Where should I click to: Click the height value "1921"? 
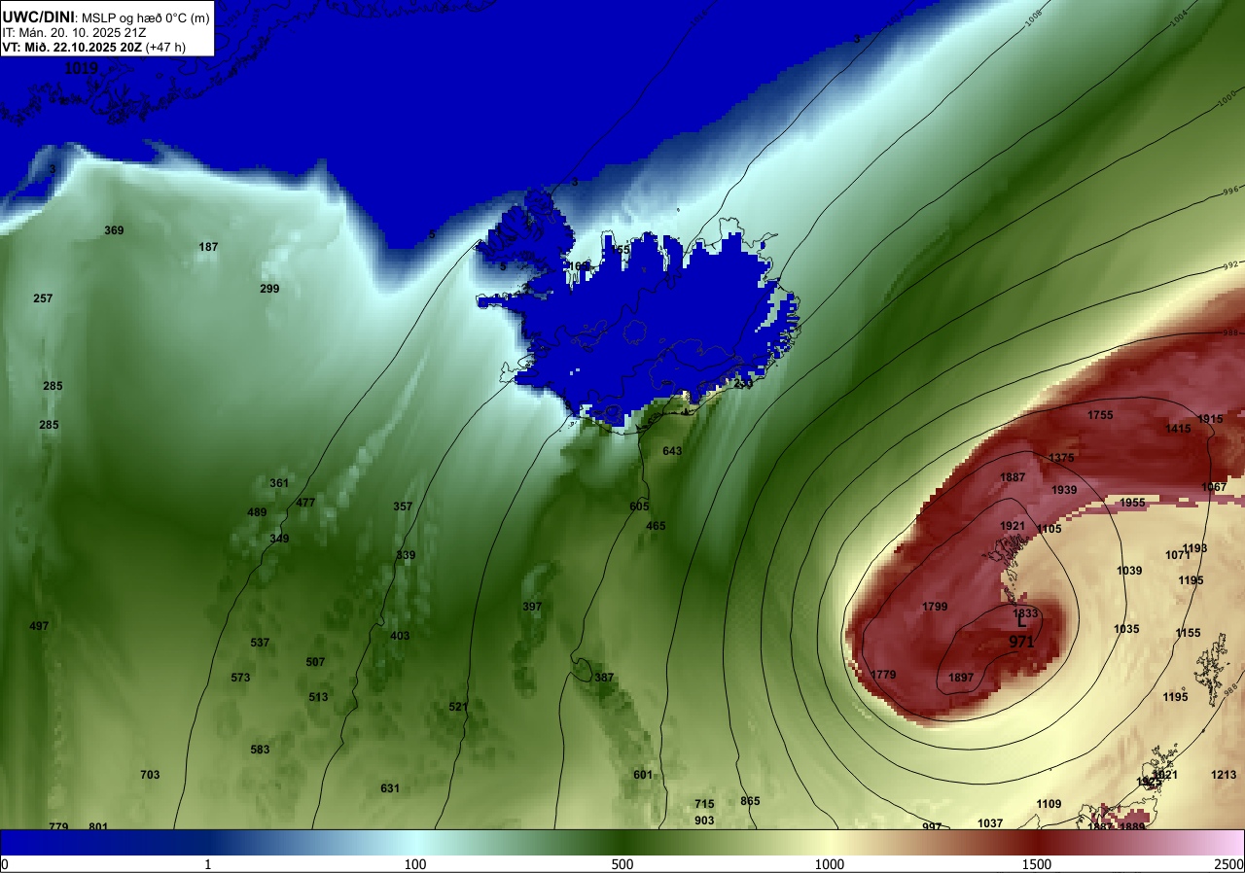coord(1013,526)
